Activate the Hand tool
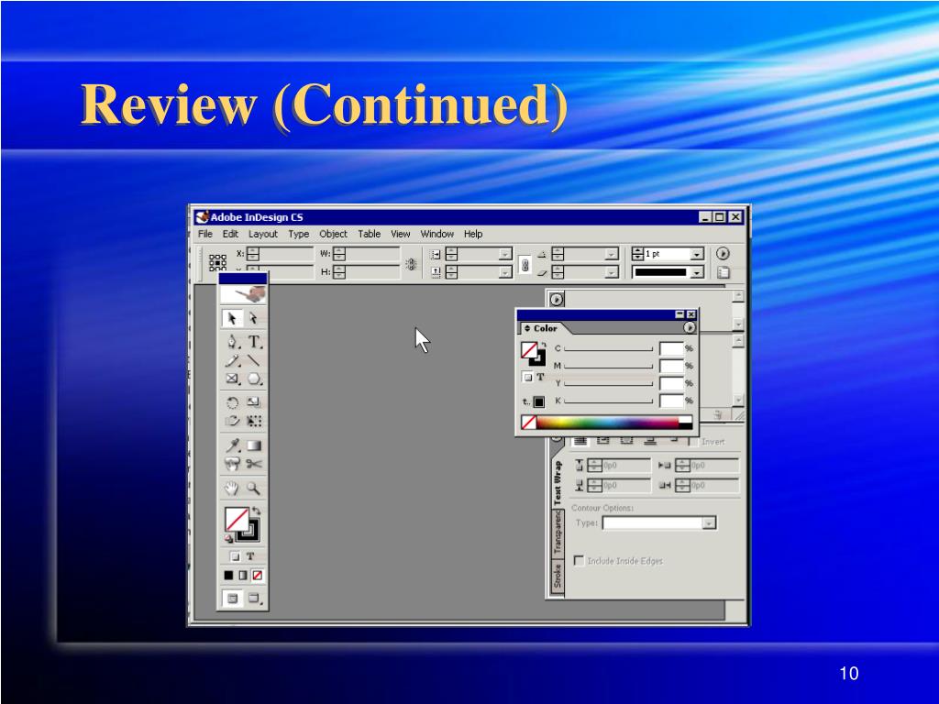Image resolution: width=939 pixels, height=704 pixels. (x=232, y=489)
